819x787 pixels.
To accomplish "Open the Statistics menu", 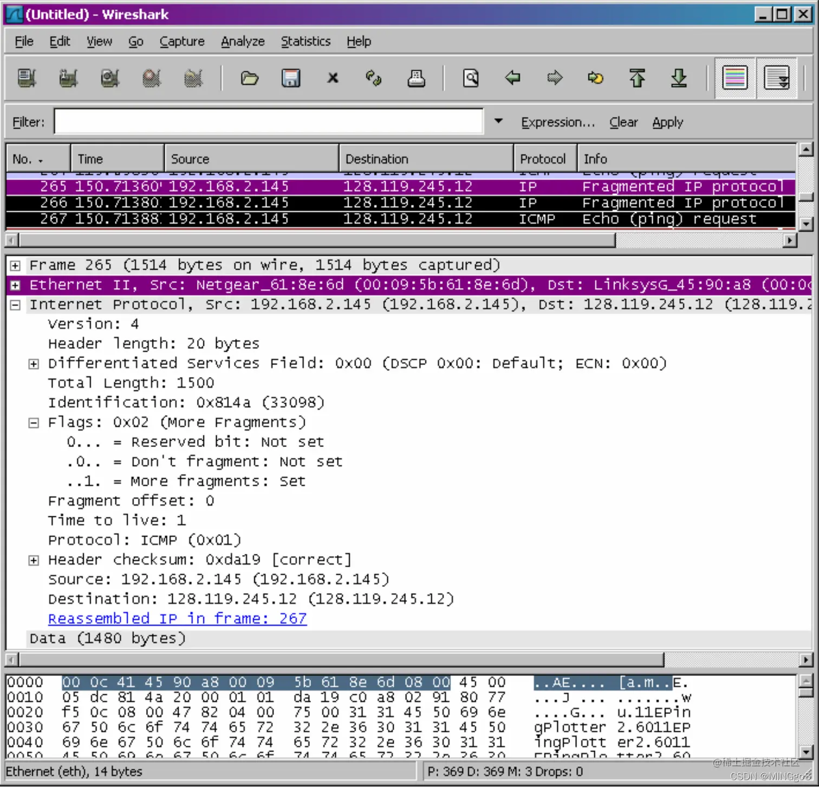I will [x=305, y=42].
